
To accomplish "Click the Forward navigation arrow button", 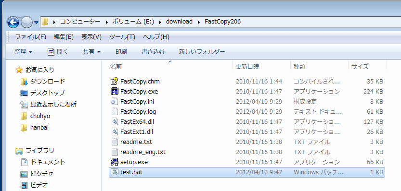I will pos(26,22).
